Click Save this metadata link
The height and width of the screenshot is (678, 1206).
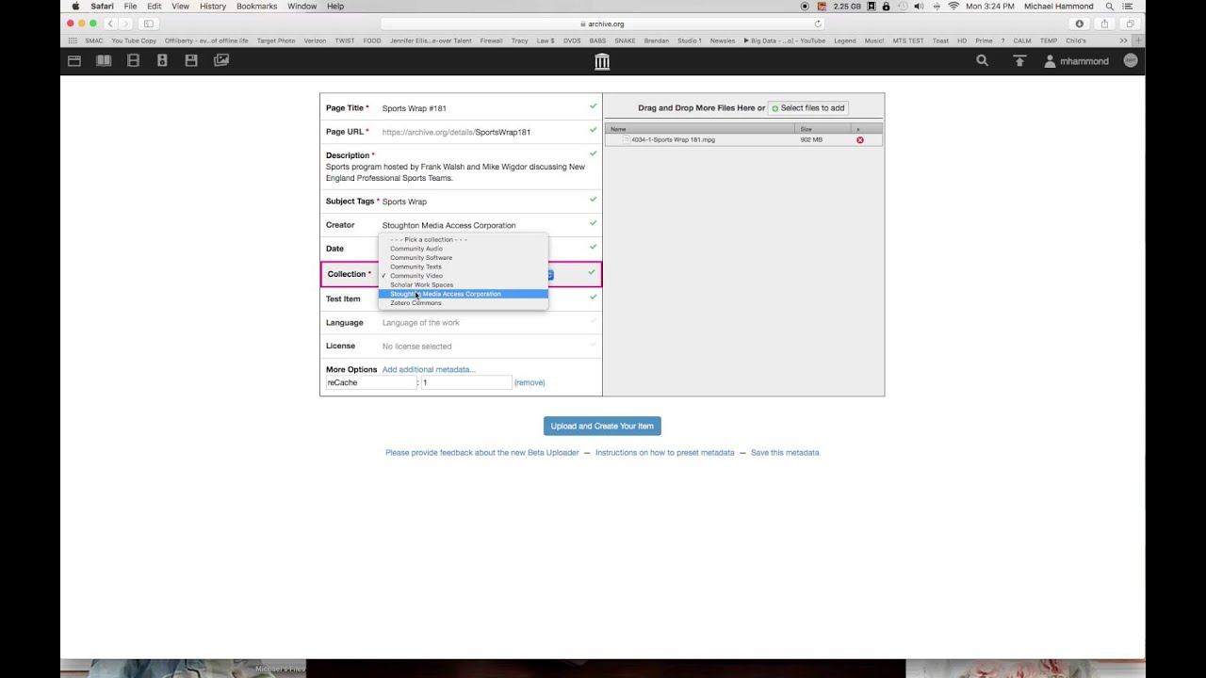pos(785,453)
